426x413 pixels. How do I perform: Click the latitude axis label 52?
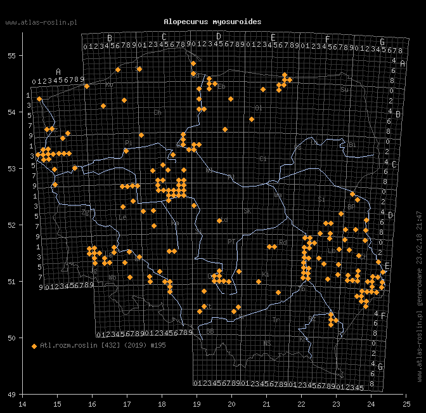[x=11, y=225]
